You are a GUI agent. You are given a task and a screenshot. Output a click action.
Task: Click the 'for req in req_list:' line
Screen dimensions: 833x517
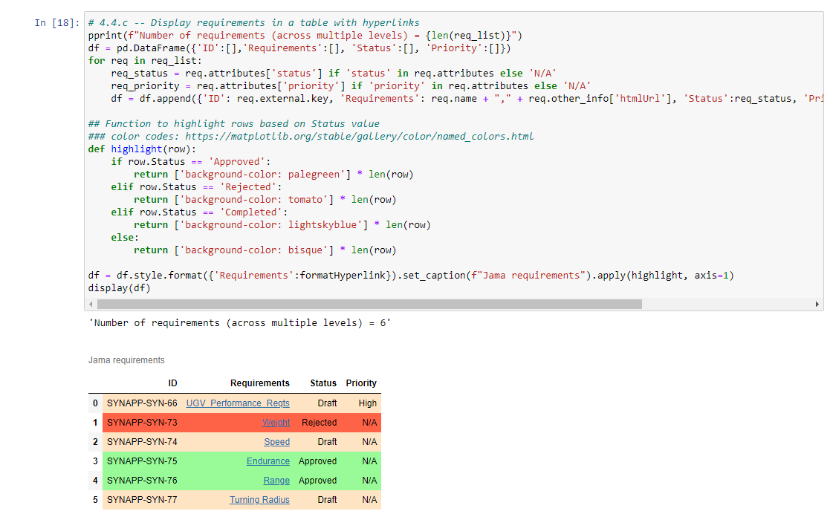[x=145, y=60]
